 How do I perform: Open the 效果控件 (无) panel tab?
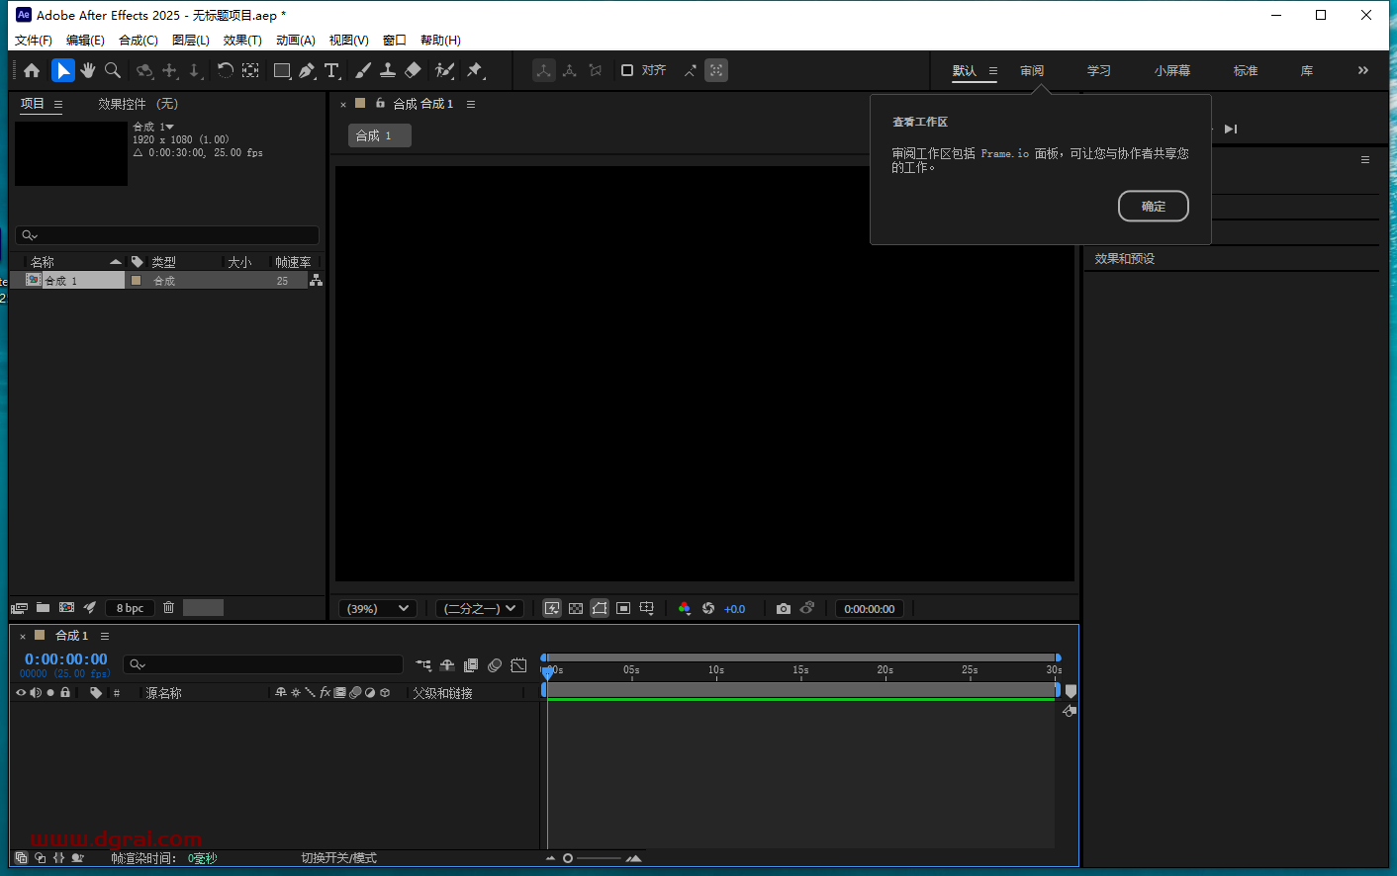click(138, 104)
